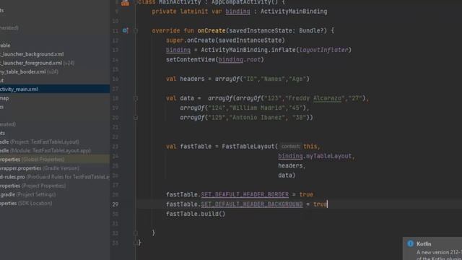Screen dimensions: 462x260
Task: Collapse the onCreate function fold marker
Action: pyautogui.click(x=136, y=30)
